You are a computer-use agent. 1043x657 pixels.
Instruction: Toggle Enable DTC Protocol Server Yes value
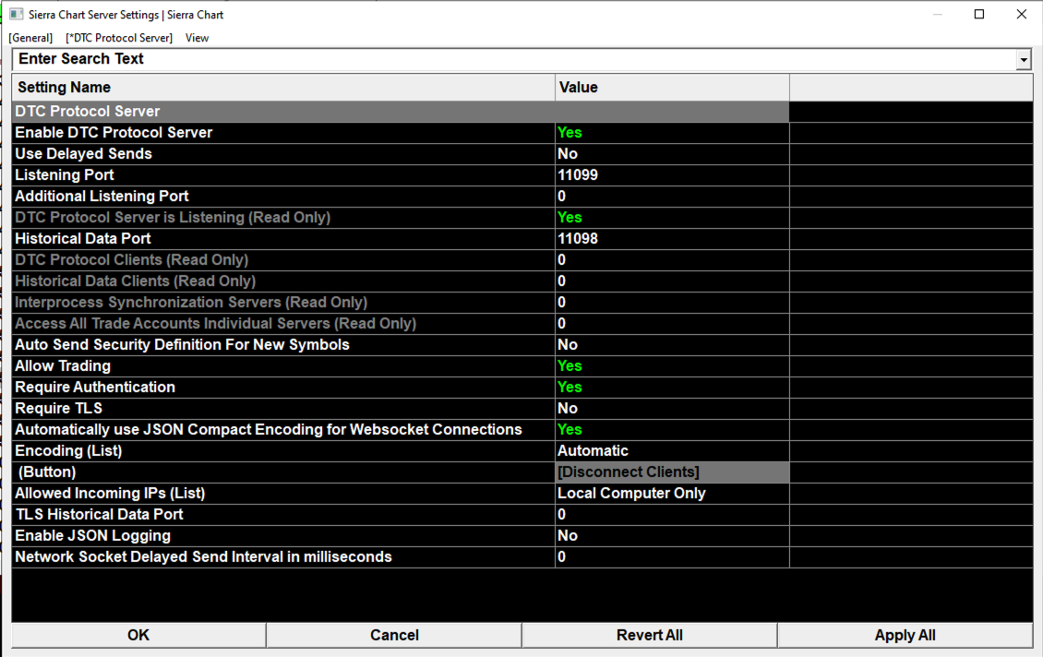tap(673, 132)
